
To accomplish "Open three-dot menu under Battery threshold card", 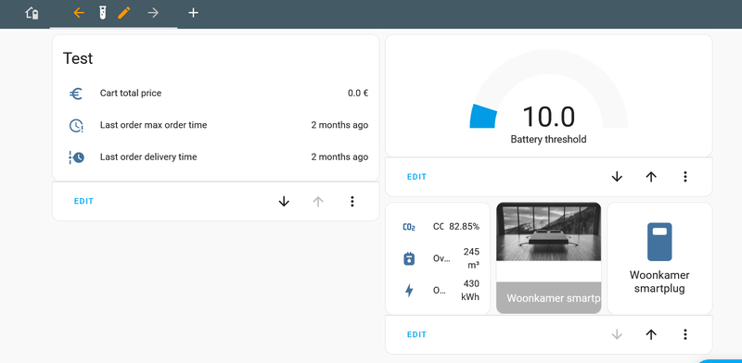I will (x=684, y=177).
